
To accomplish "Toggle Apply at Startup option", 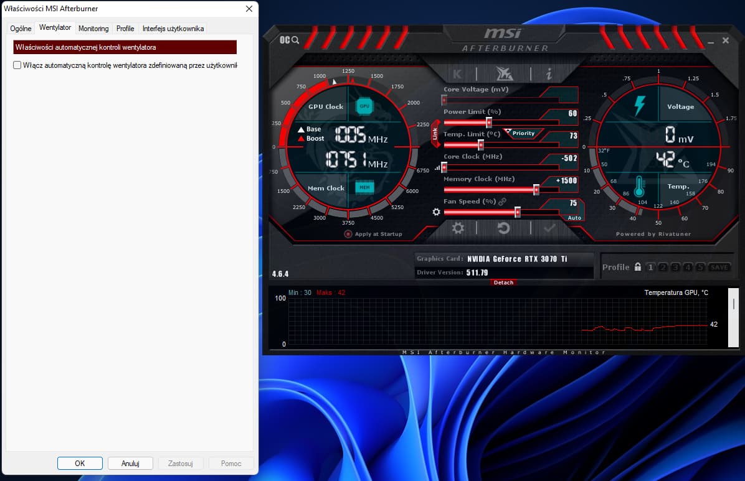I will click(348, 234).
